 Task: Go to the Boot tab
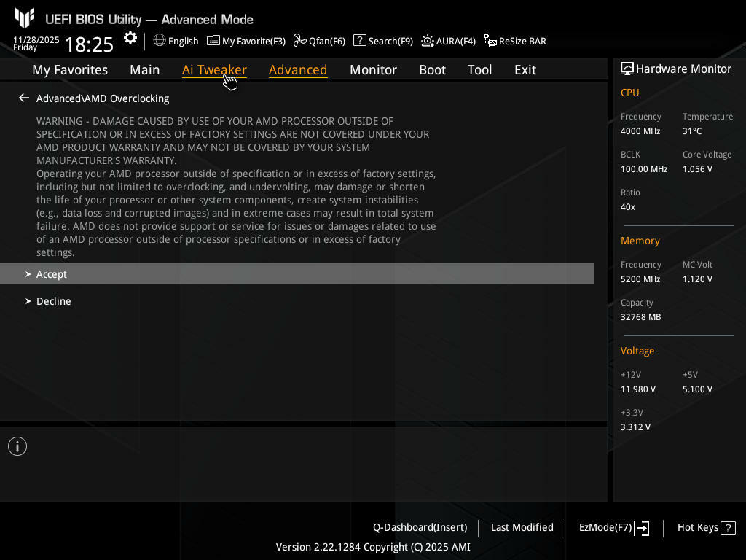(x=432, y=70)
